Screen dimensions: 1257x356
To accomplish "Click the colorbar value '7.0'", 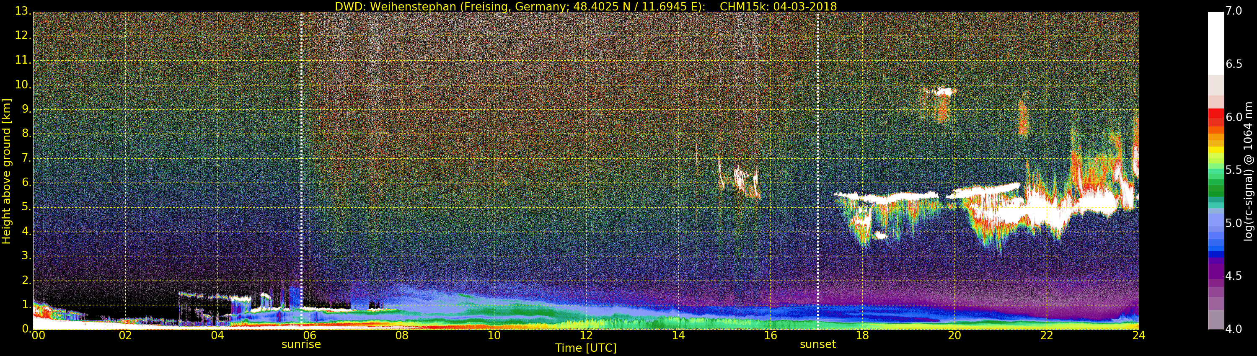I will click(x=1234, y=11).
